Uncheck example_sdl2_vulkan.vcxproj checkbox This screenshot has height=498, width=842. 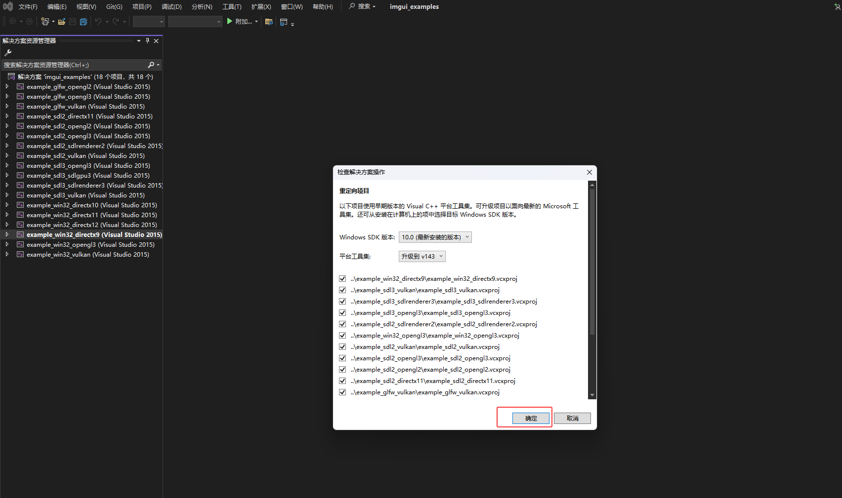[342, 347]
